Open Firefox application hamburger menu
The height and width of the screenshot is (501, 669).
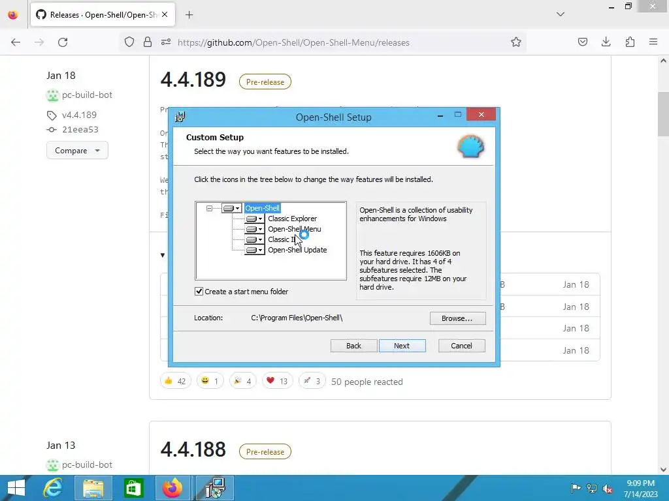[653, 42]
